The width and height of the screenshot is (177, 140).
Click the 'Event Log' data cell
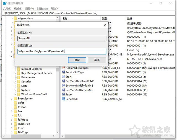click(133, 50)
